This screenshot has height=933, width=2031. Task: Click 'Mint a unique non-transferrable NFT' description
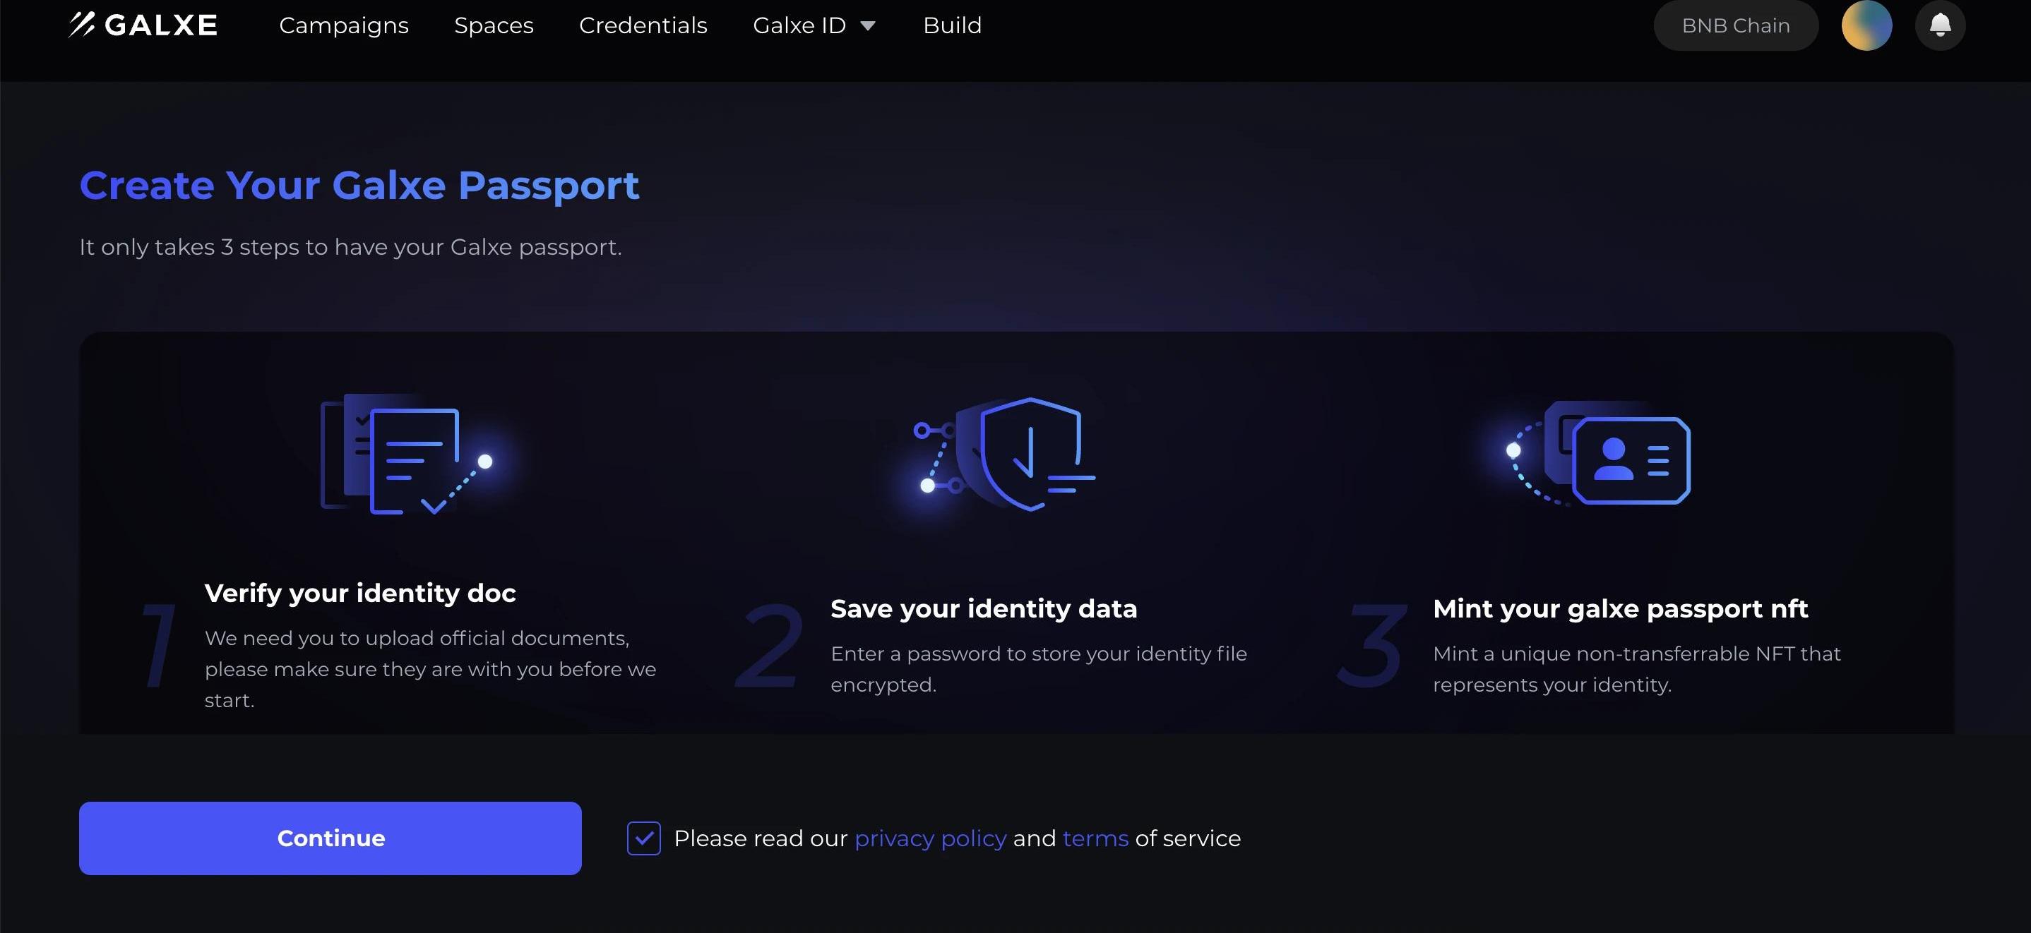point(1637,669)
